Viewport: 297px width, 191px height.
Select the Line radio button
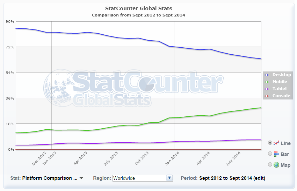click(270, 143)
